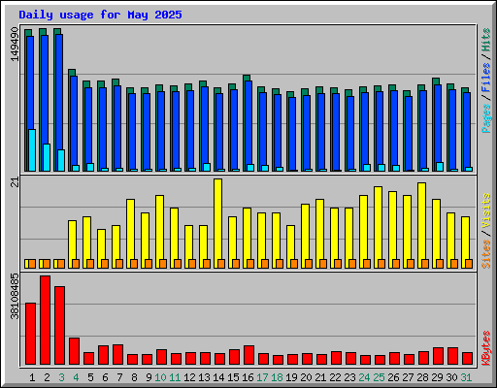Click day label "29" on the x-axis
This screenshot has height=388, width=497.
(437, 377)
